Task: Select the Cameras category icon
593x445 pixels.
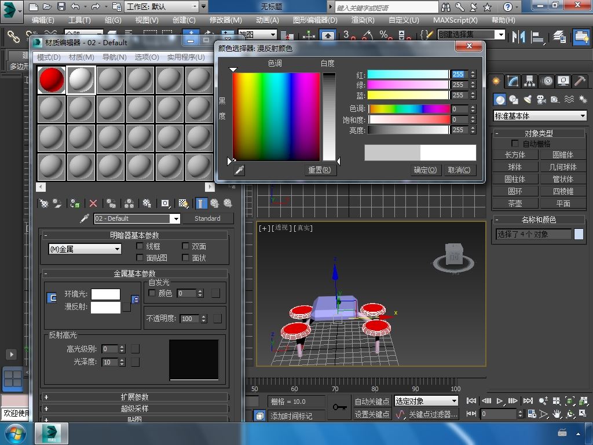Action: 541,100
